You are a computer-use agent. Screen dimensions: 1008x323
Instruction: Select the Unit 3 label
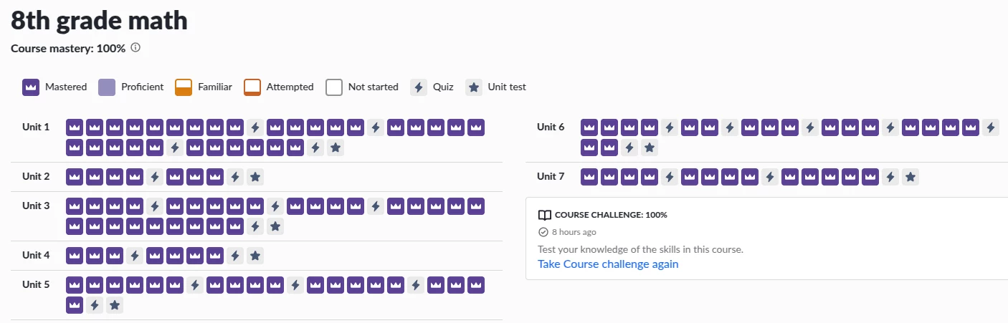point(36,206)
